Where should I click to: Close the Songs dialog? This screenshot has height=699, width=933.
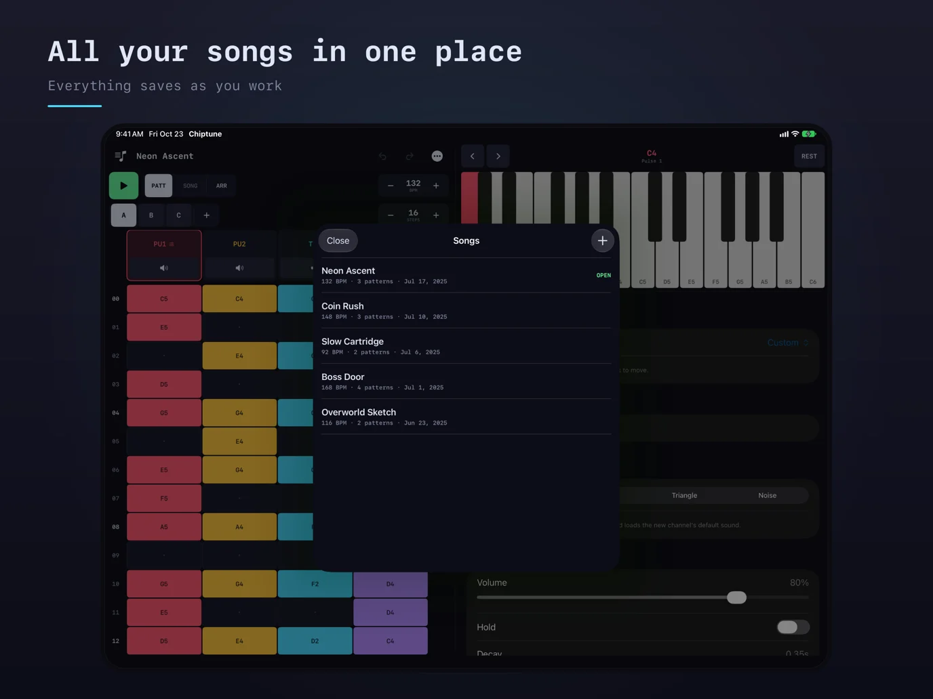point(338,240)
